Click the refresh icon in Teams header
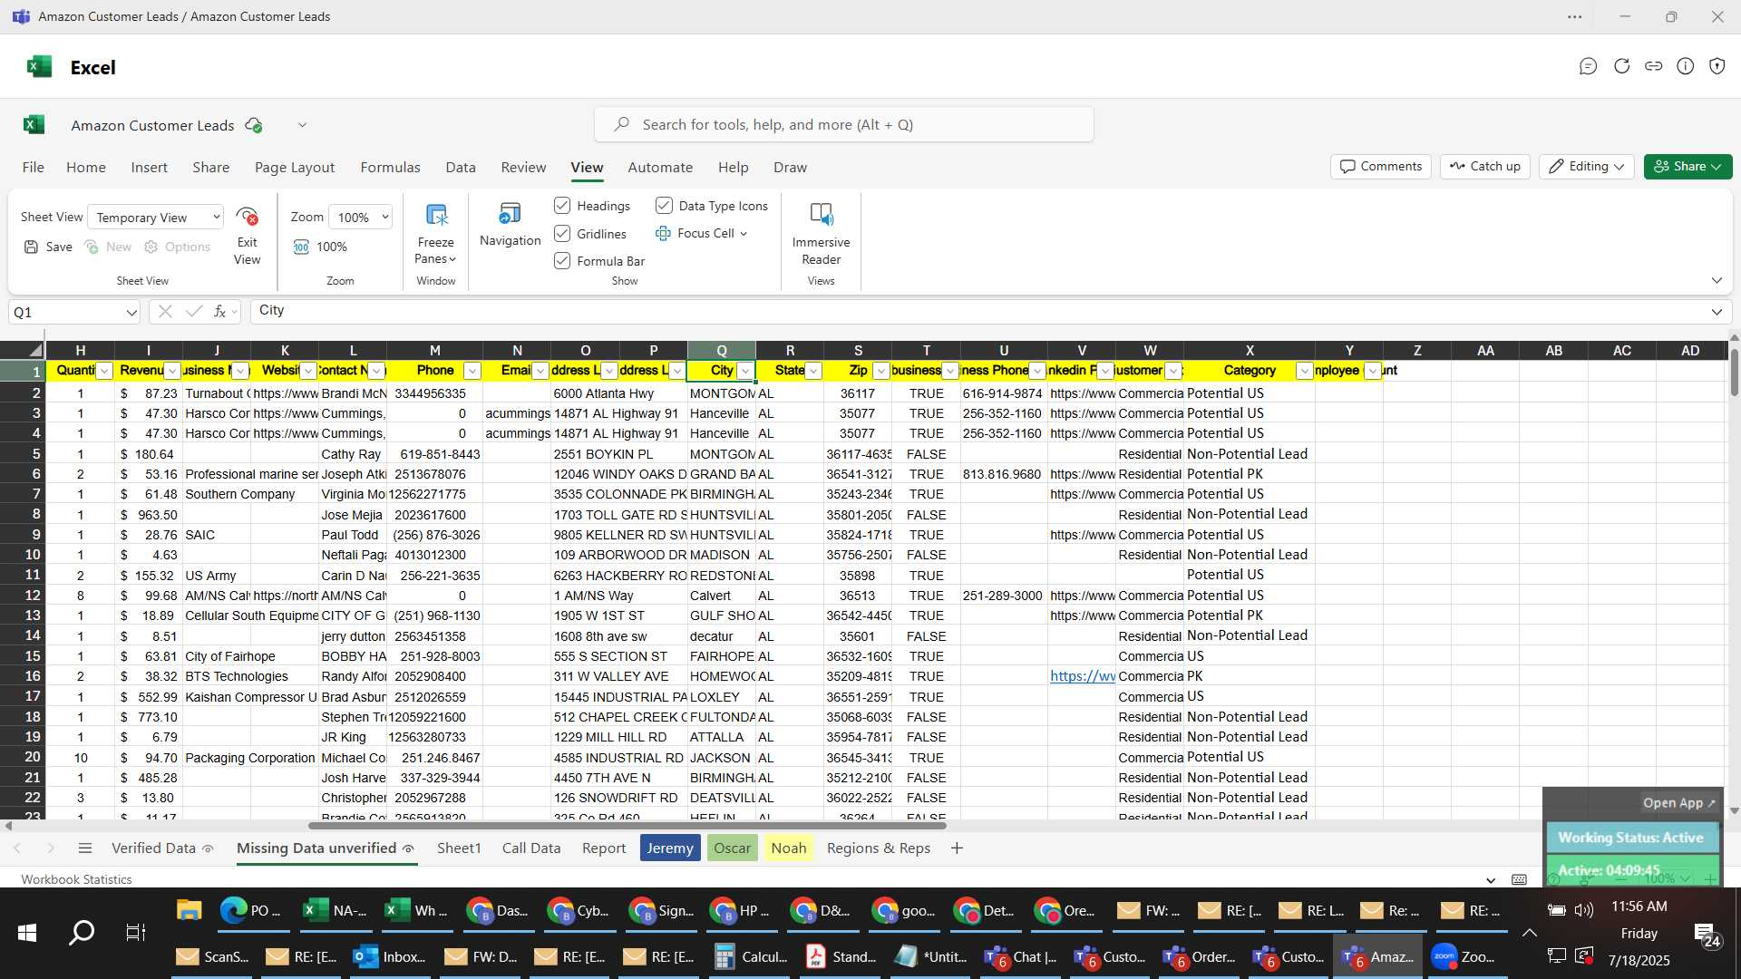Image resolution: width=1741 pixels, height=979 pixels. click(1621, 66)
